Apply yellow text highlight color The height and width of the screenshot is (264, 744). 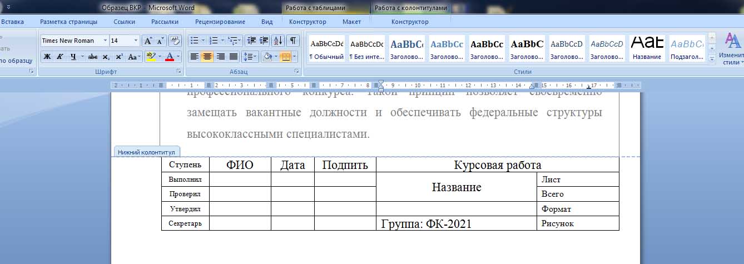[x=150, y=57]
